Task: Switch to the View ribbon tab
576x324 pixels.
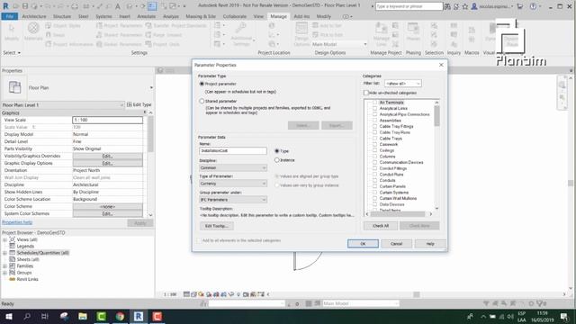Action: [258, 16]
